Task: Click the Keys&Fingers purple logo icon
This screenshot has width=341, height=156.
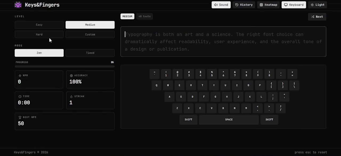Action: coord(18,5)
